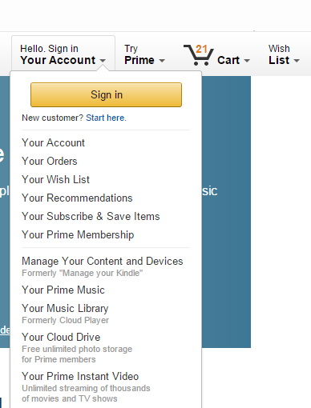Click the Hello. Sign in text
This screenshot has width=311, height=408.
point(49,49)
